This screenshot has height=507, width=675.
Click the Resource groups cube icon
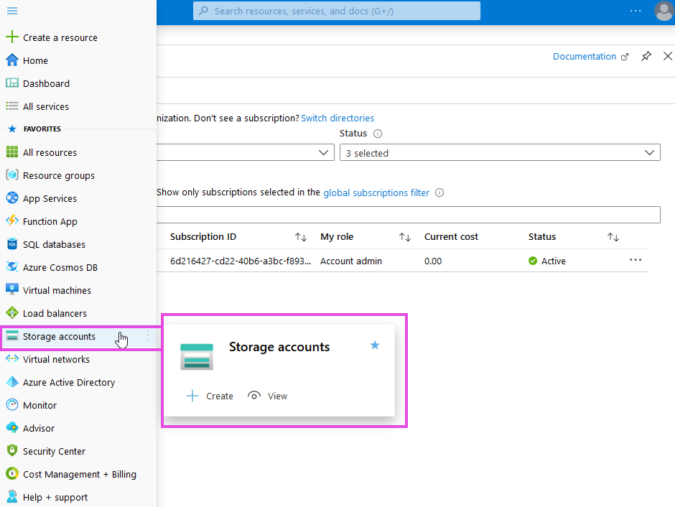(x=12, y=175)
